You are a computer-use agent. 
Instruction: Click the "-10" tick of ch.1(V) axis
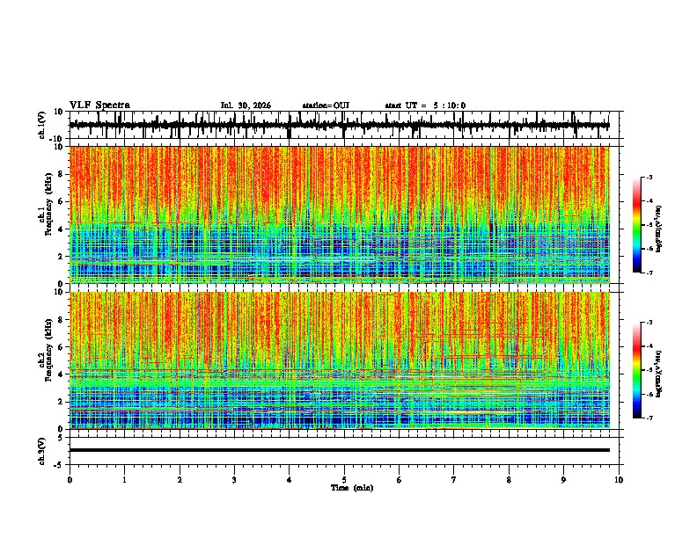coord(57,139)
